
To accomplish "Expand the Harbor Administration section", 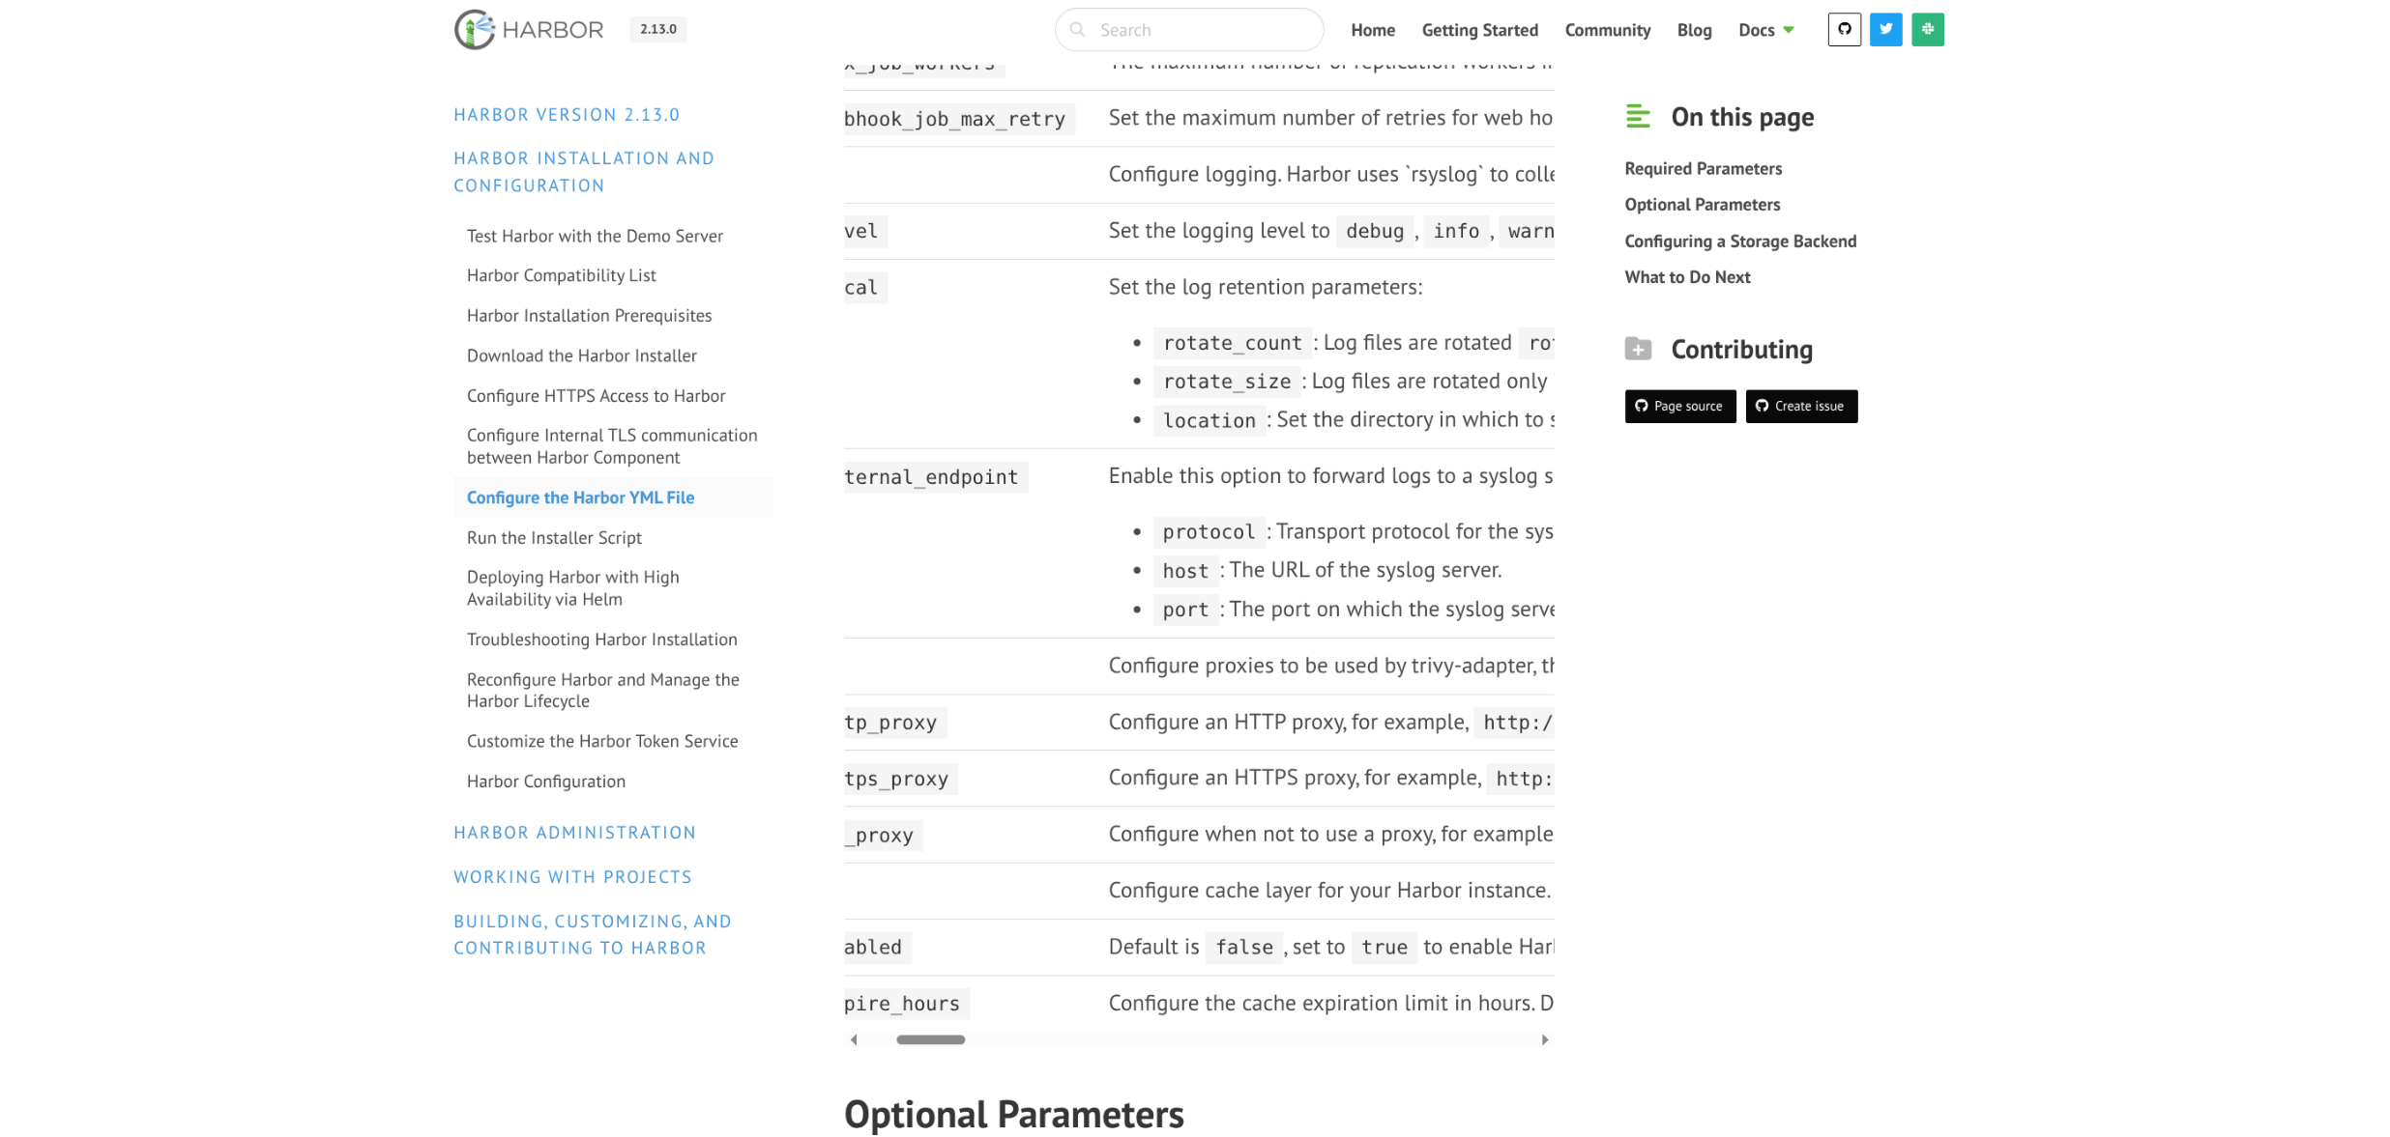I will click(x=574, y=833).
